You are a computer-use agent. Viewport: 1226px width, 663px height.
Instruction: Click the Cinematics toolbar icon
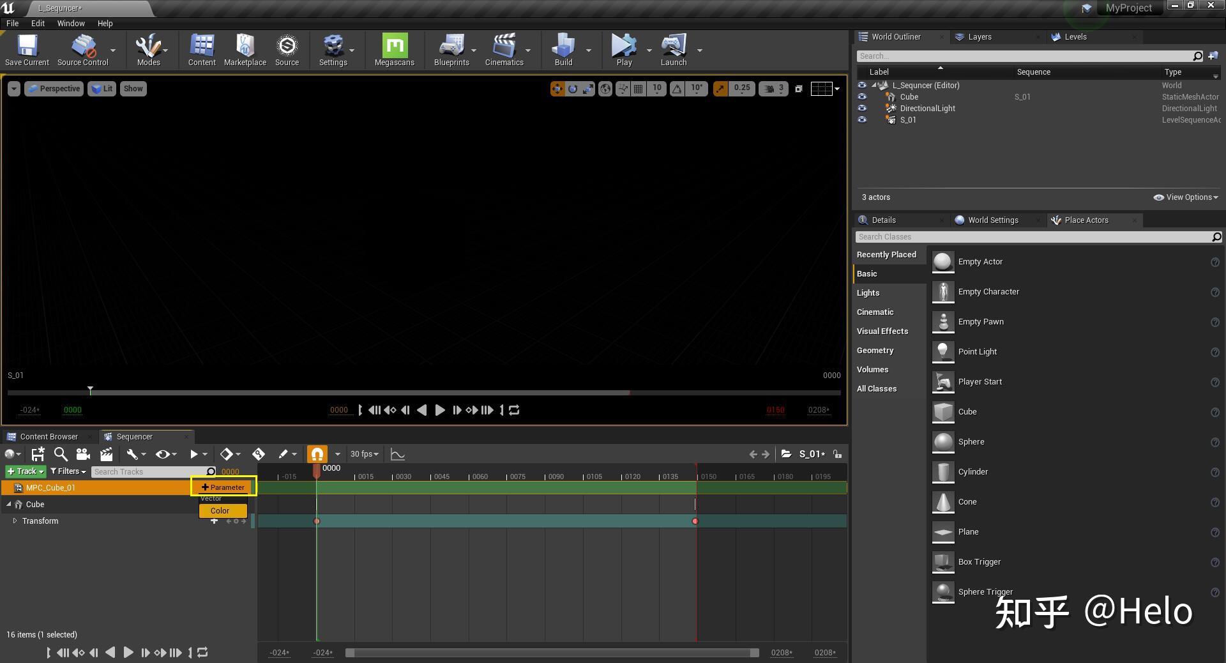(x=504, y=50)
